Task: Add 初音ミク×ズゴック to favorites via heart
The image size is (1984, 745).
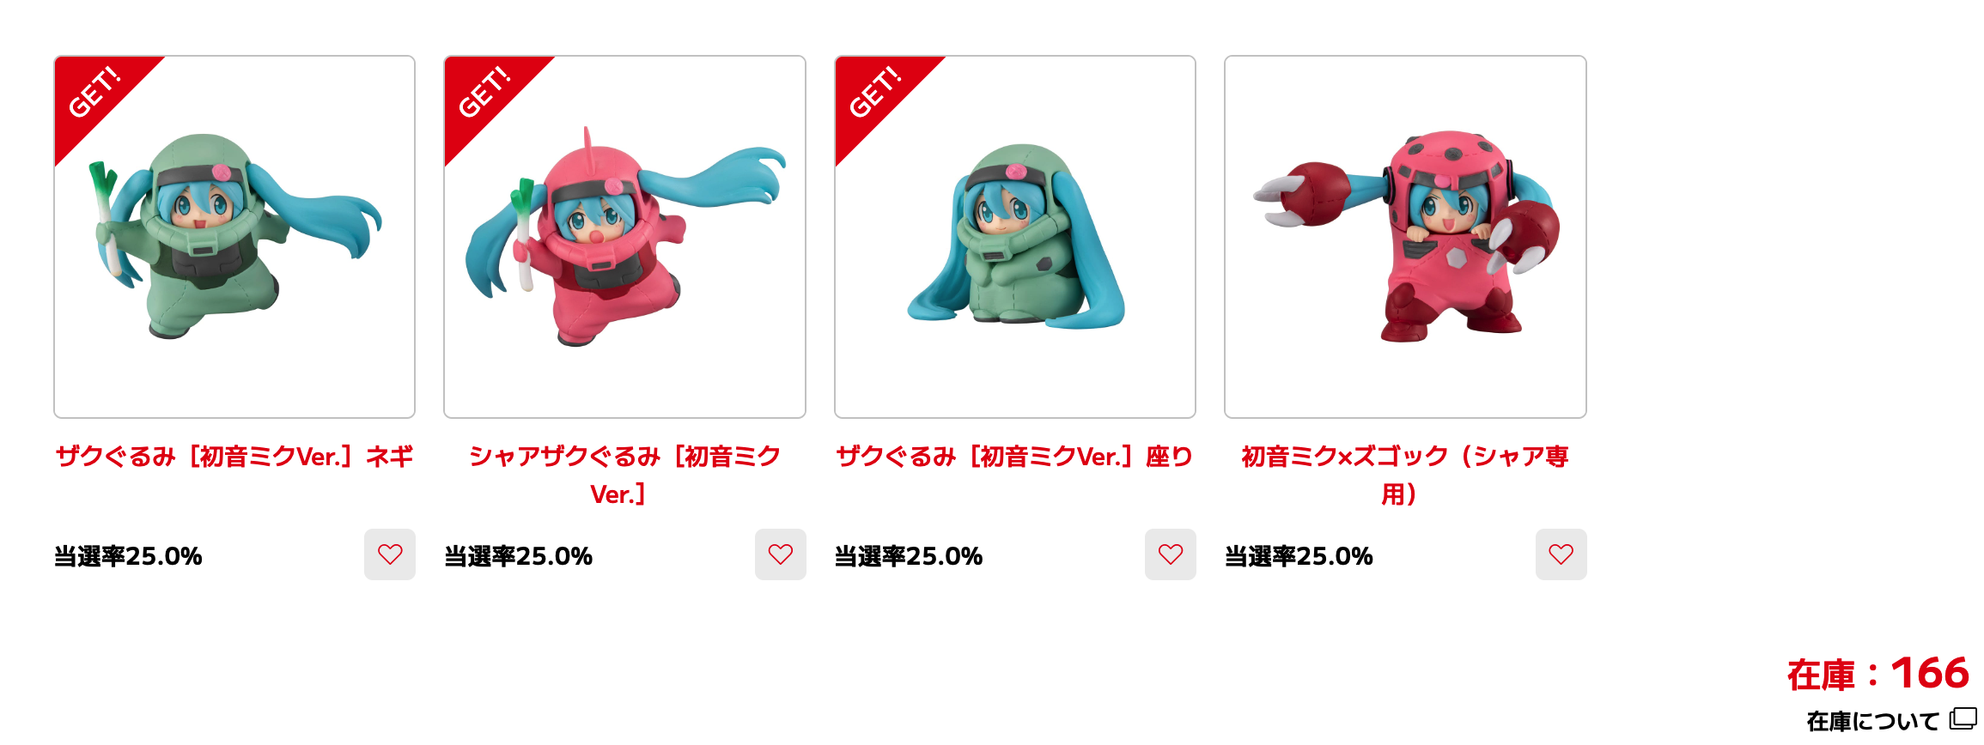Action: coord(1561,554)
